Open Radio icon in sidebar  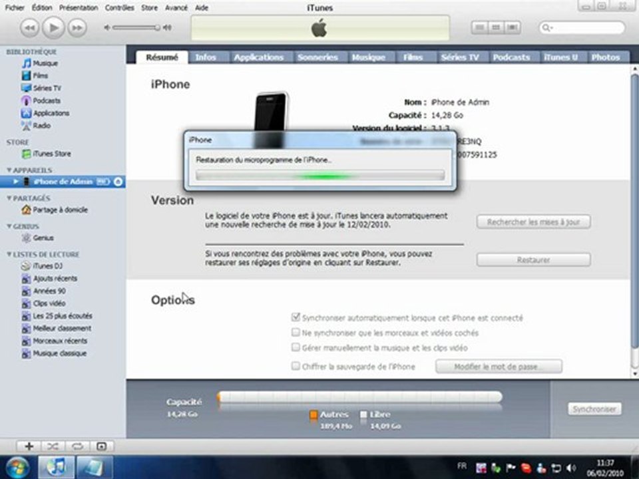[27, 126]
